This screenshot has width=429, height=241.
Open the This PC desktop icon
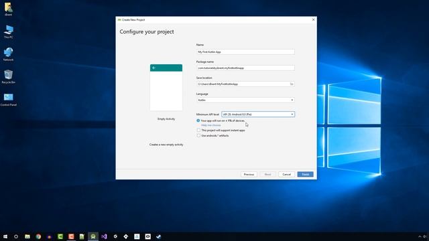9,31
